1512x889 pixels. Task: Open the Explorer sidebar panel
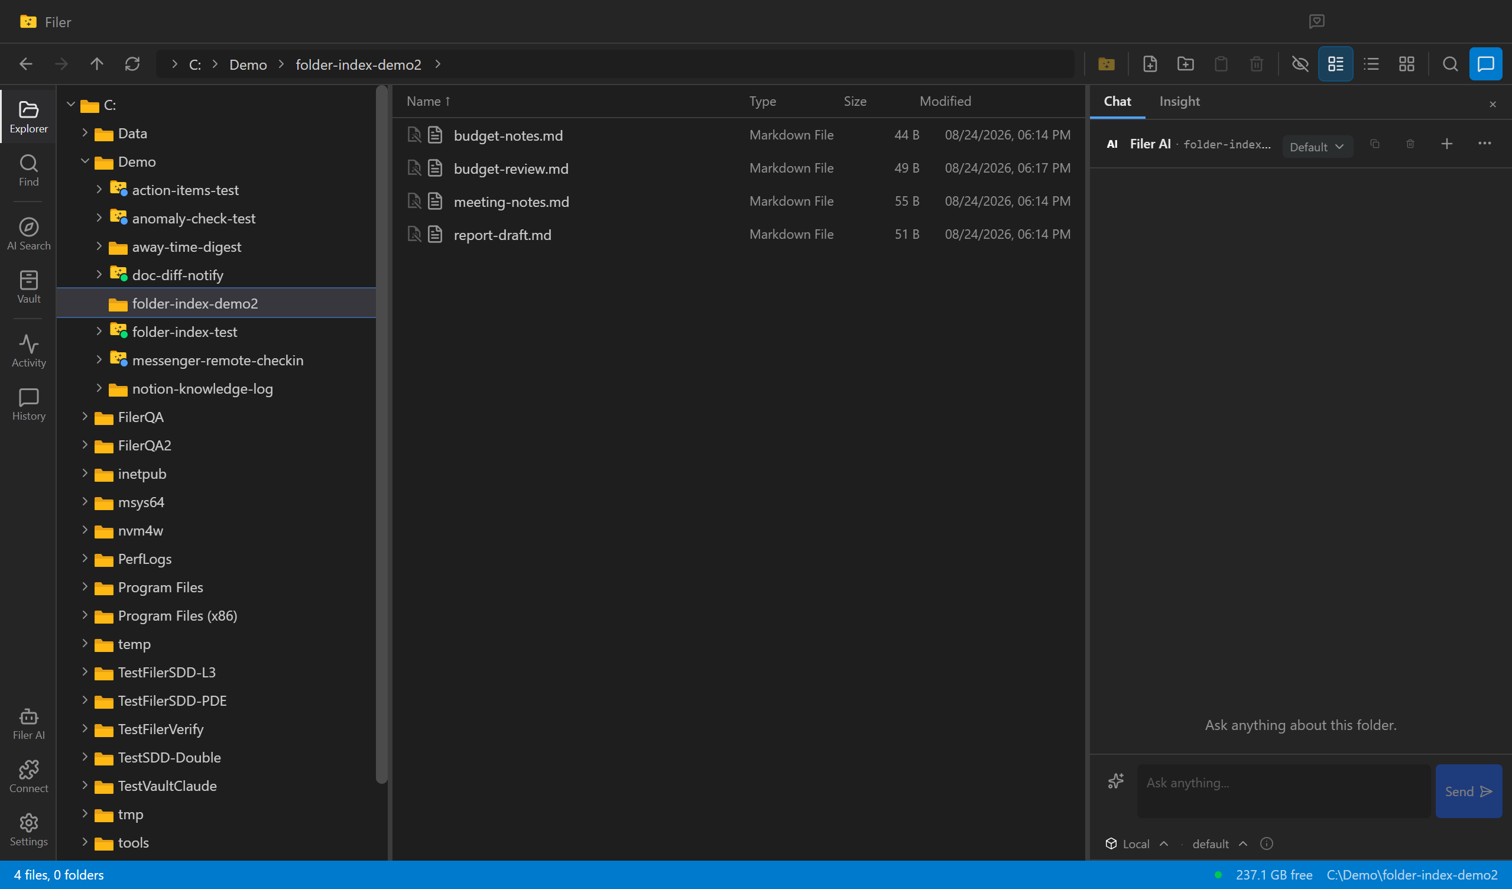point(28,117)
